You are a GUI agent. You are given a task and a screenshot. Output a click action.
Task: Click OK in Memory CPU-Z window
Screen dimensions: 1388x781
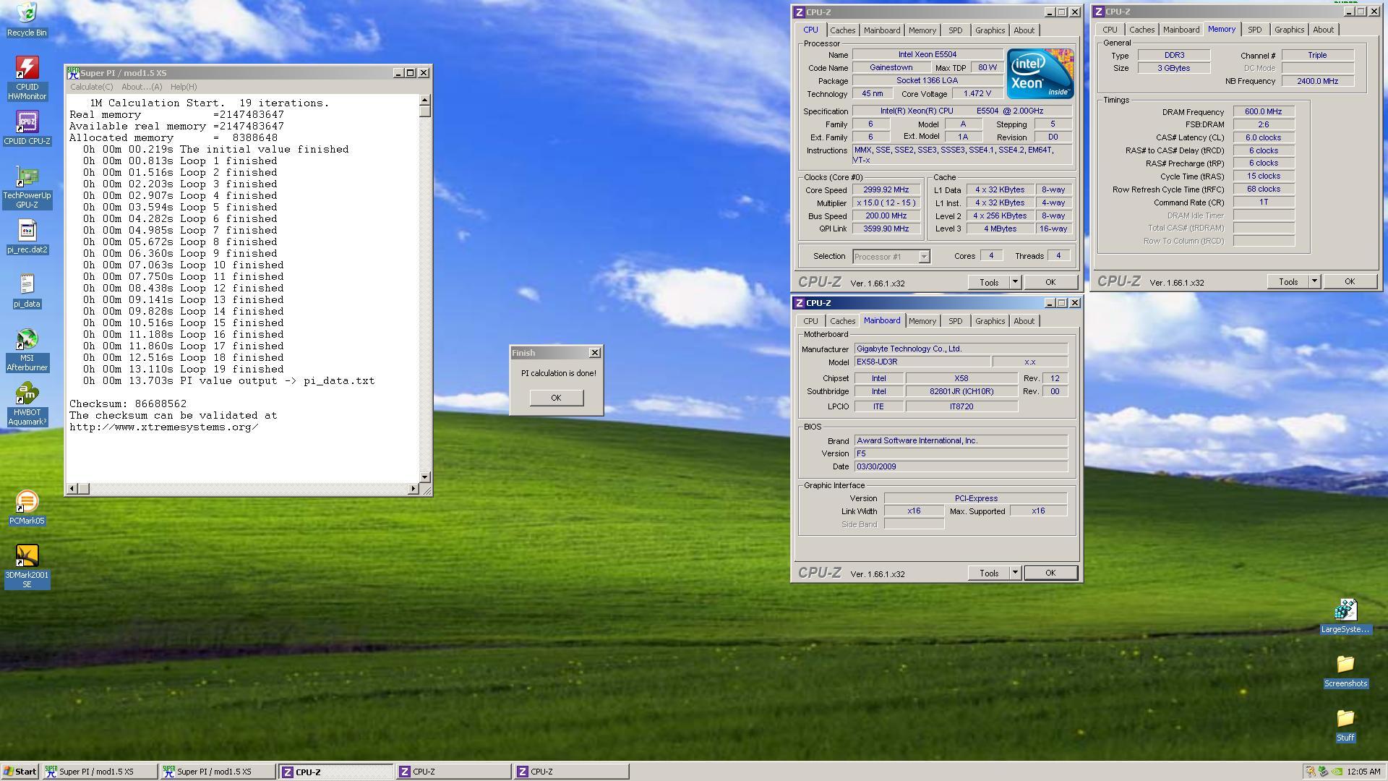coord(1350,282)
